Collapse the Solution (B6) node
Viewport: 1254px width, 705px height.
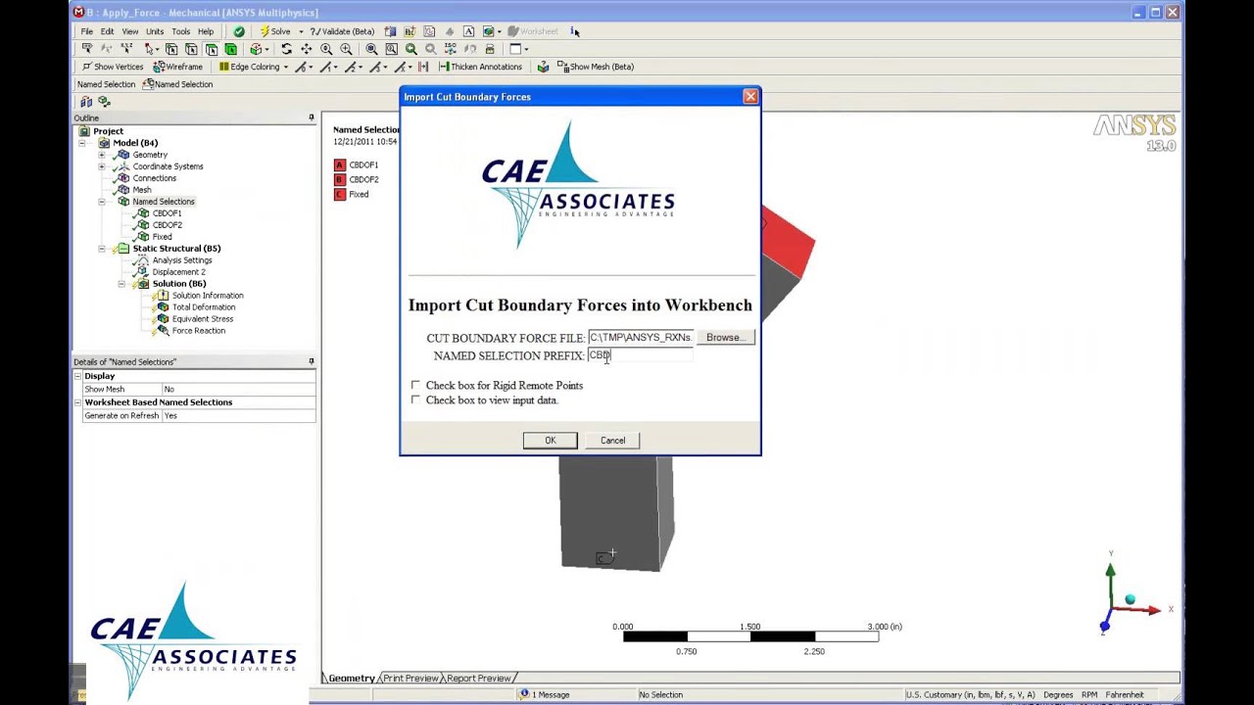point(121,284)
